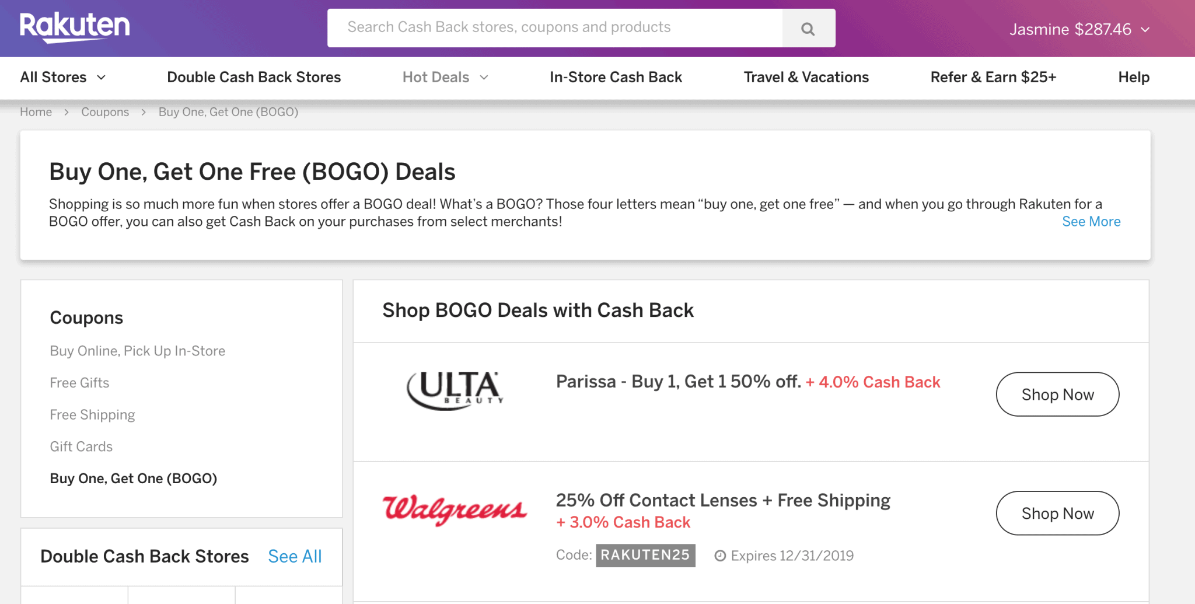Open the Hot Deals dropdown
The width and height of the screenshot is (1195, 604).
(x=445, y=77)
